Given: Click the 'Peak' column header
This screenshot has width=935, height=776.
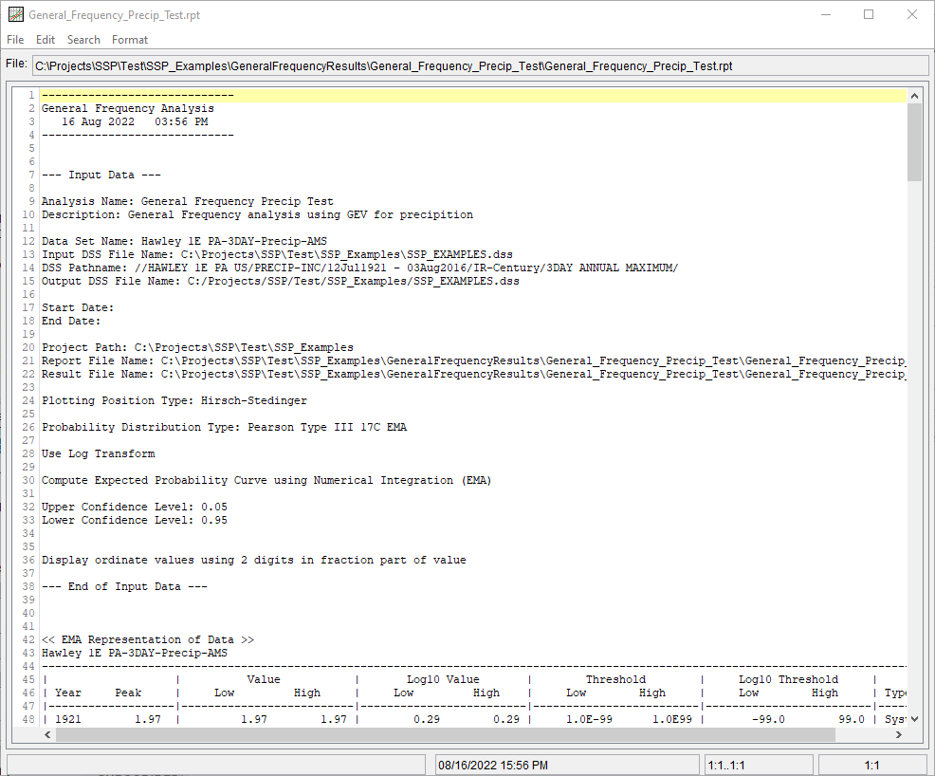Looking at the screenshot, I should coord(128,693).
